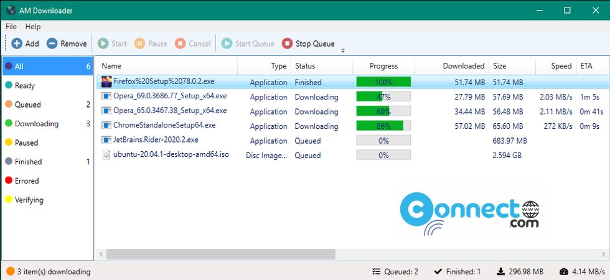Click the Finished: 1 checkmark icon
Viewport: 610px width, 280px height.
coord(438,271)
